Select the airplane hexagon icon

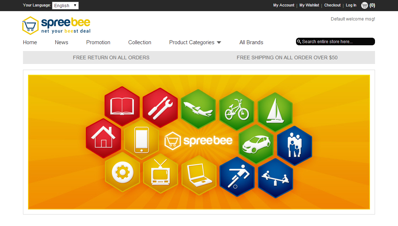tap(198, 109)
